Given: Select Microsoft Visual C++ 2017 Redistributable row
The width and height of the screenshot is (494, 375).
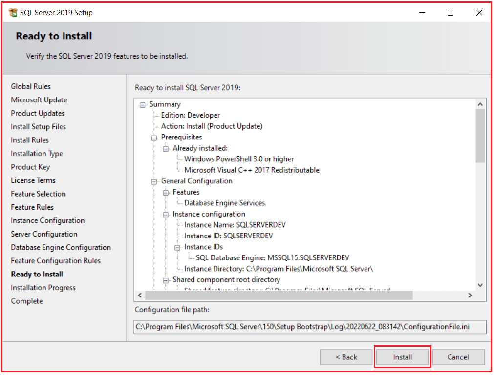Looking at the screenshot, I should coord(252,170).
